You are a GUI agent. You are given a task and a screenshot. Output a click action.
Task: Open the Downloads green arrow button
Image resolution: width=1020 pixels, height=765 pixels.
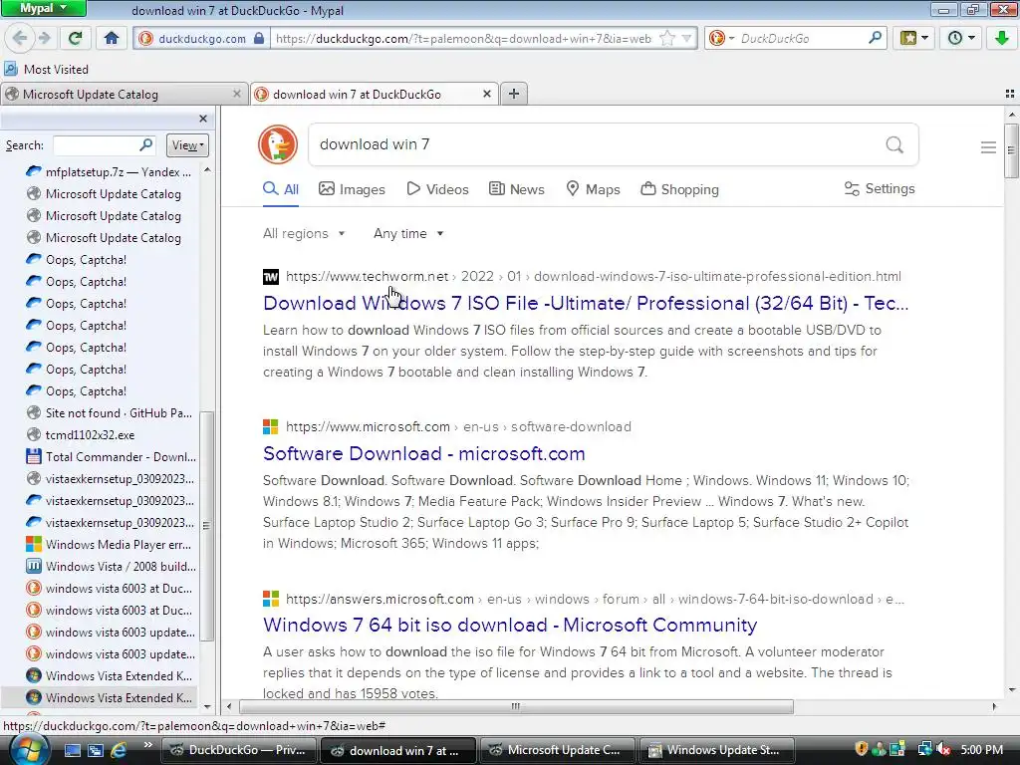[x=1001, y=38]
